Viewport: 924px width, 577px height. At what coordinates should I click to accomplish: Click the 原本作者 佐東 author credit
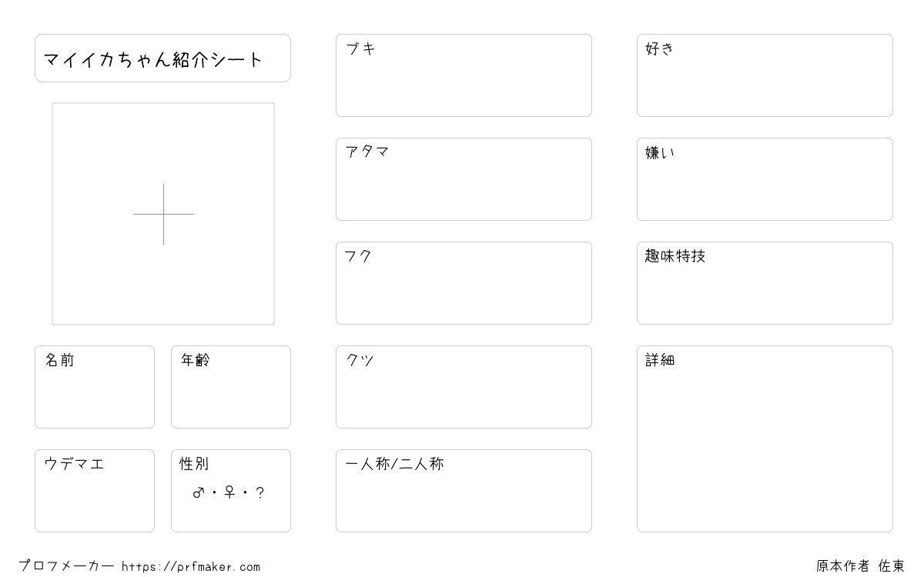[x=860, y=566]
